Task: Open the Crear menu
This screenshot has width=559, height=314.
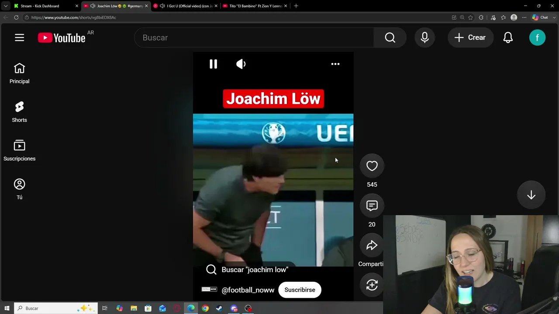Action: tap(470, 38)
